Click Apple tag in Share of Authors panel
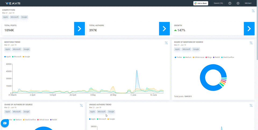 [8, 112]
